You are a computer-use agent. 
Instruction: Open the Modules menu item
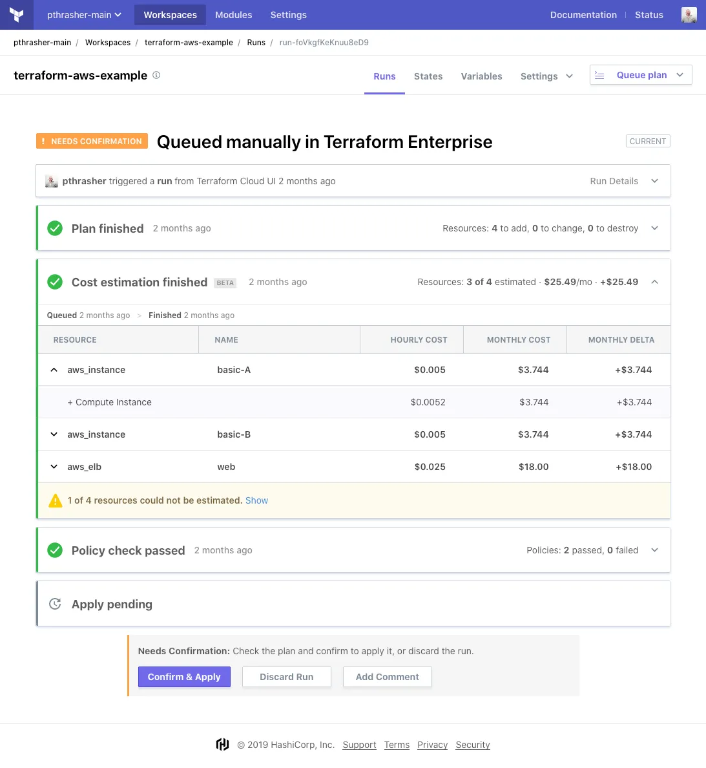[x=233, y=15]
